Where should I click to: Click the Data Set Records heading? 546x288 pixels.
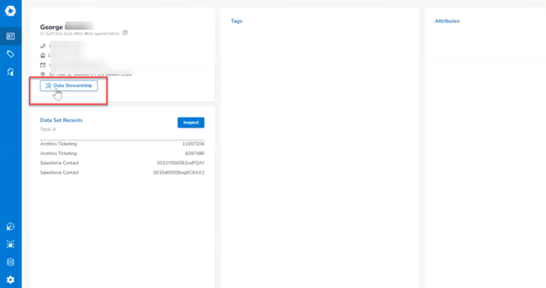coord(61,120)
